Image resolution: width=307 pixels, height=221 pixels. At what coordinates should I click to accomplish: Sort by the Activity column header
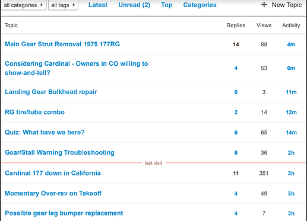[x=291, y=25]
